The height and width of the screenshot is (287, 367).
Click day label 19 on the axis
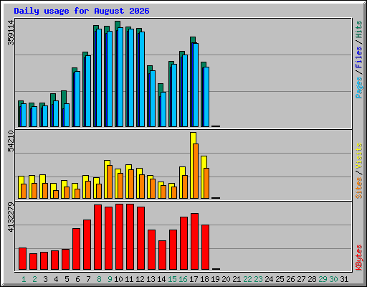point(215,279)
